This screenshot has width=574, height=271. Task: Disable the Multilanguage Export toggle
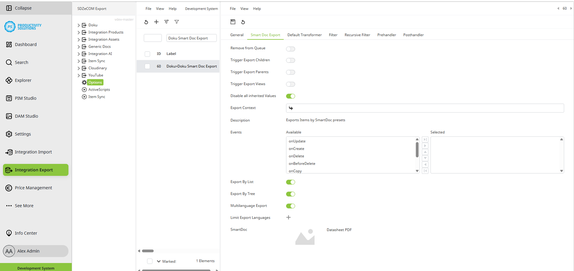tap(290, 206)
